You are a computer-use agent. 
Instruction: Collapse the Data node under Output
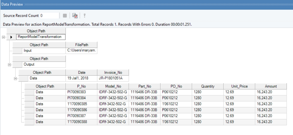point(15,78)
